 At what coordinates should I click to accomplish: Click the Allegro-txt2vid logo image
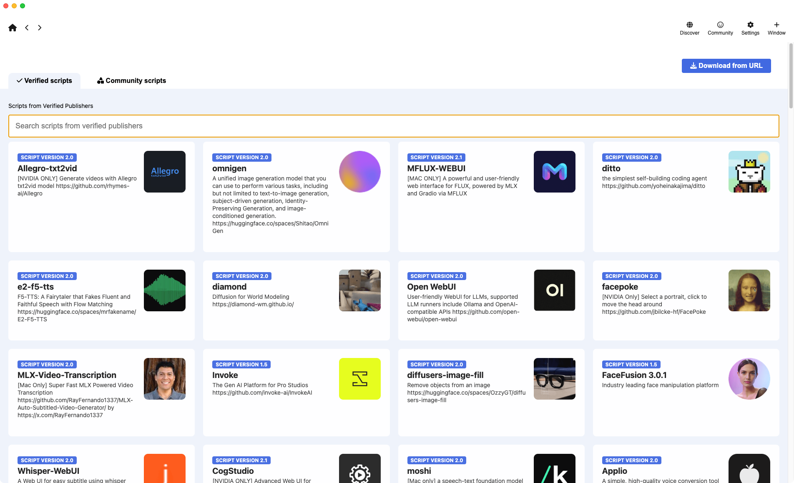click(164, 172)
